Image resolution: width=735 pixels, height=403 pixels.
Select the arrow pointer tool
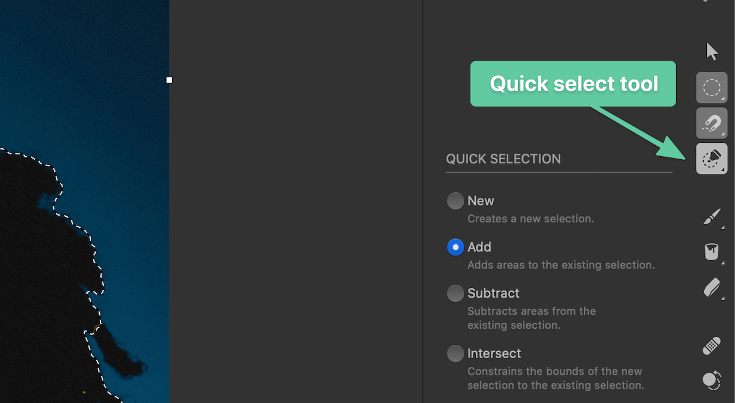[712, 51]
